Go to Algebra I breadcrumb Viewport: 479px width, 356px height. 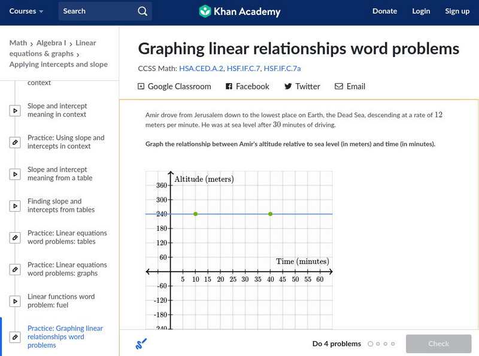tap(50, 43)
